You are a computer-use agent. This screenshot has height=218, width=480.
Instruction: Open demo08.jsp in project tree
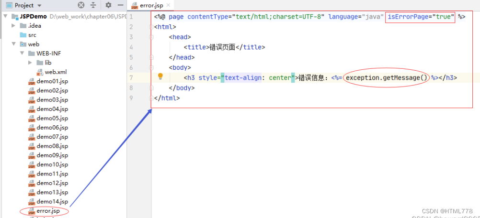point(52,146)
